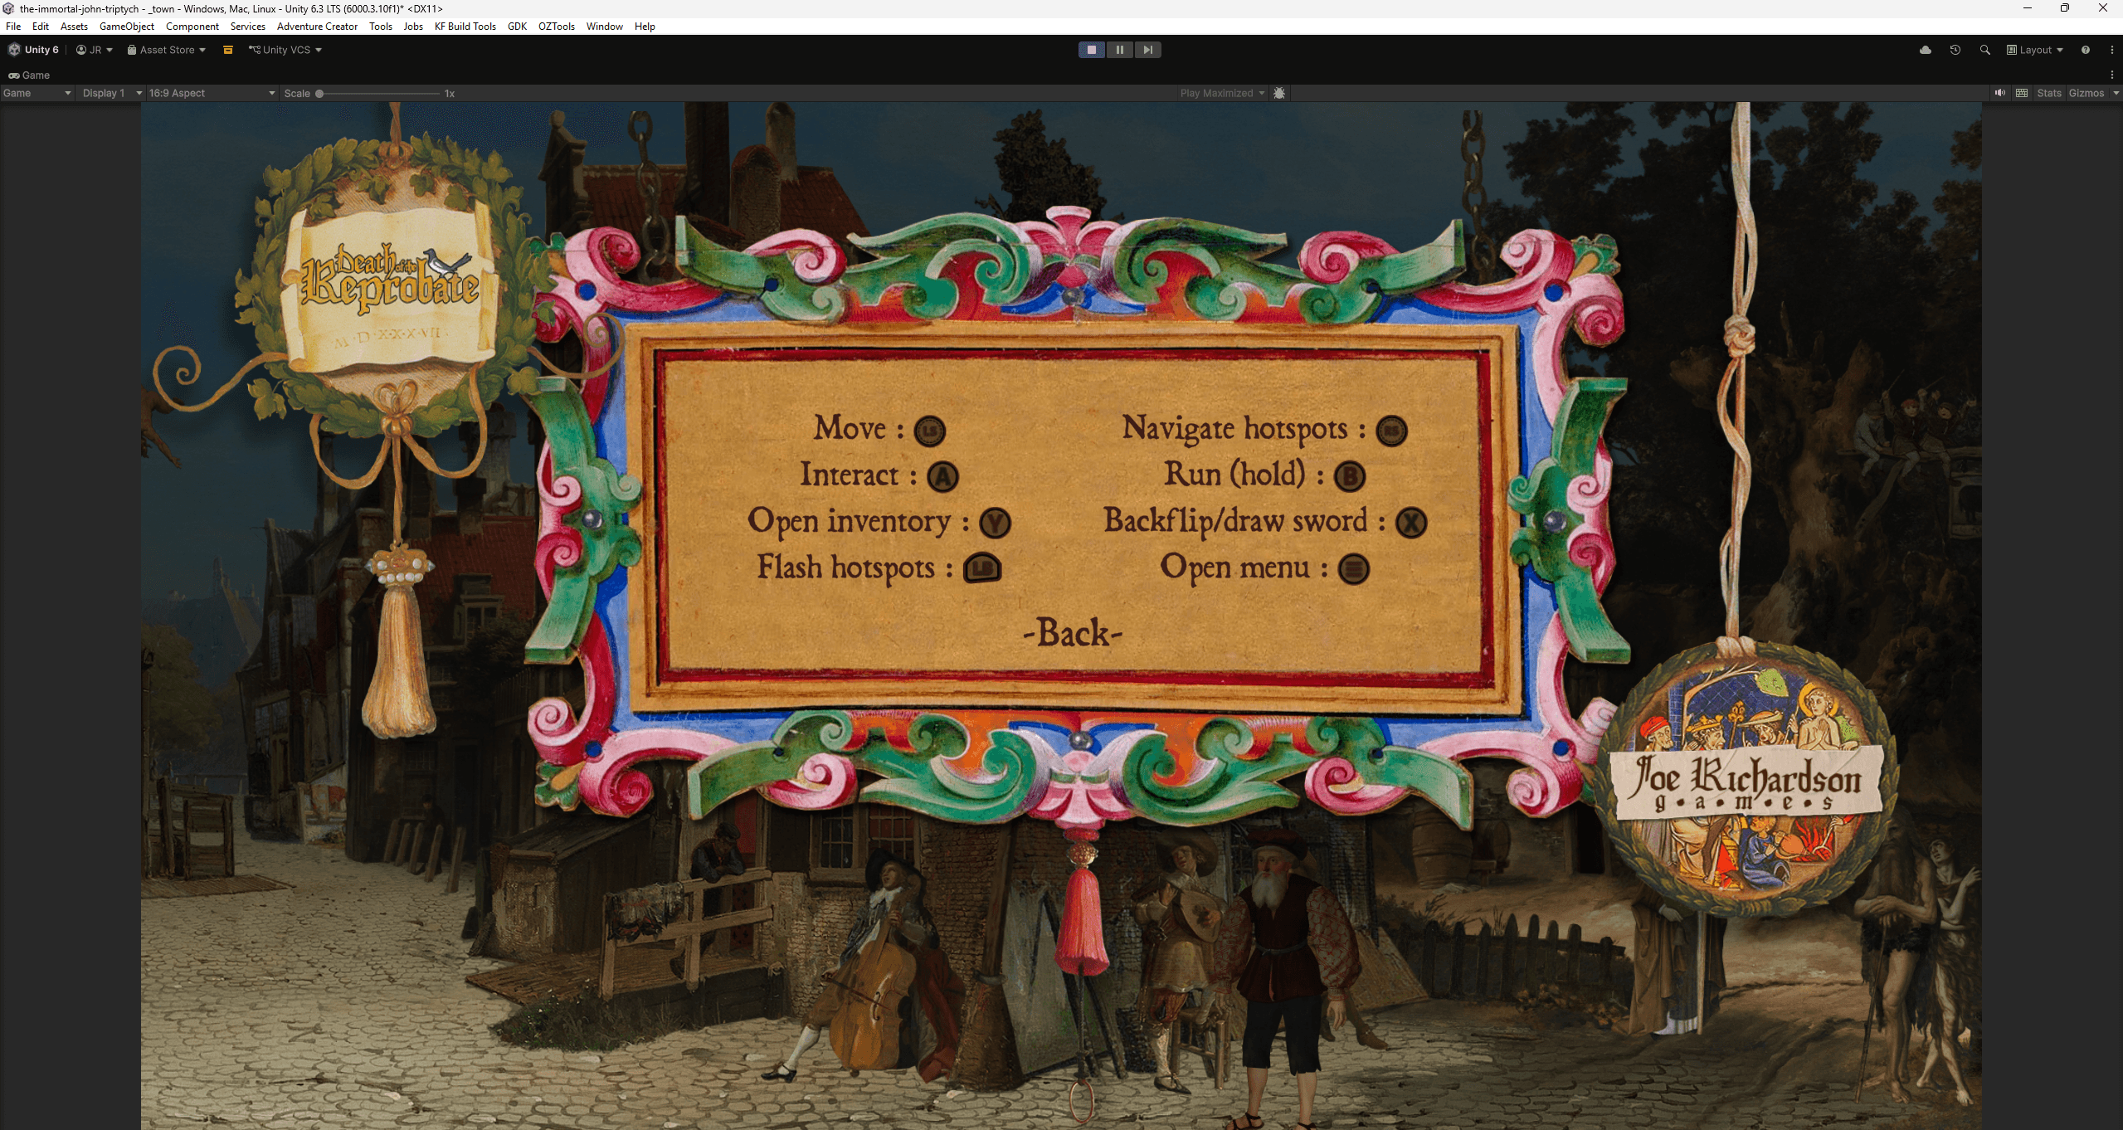Viewport: 2123px width, 1130px height.
Task: Open the Adventure Creator menu
Action: pos(317,27)
